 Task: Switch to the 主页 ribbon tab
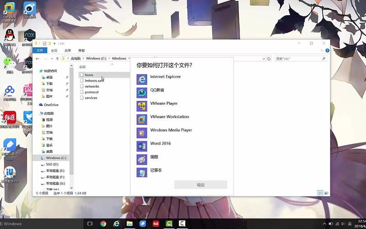click(x=54, y=50)
